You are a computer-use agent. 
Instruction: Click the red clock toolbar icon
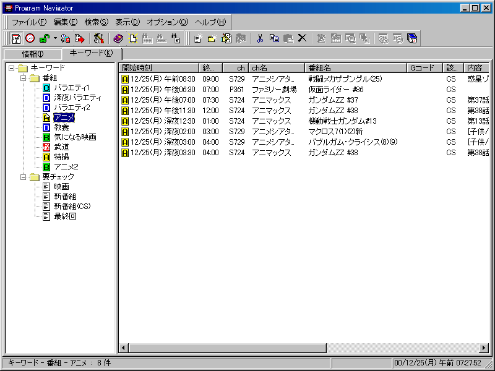click(30, 38)
